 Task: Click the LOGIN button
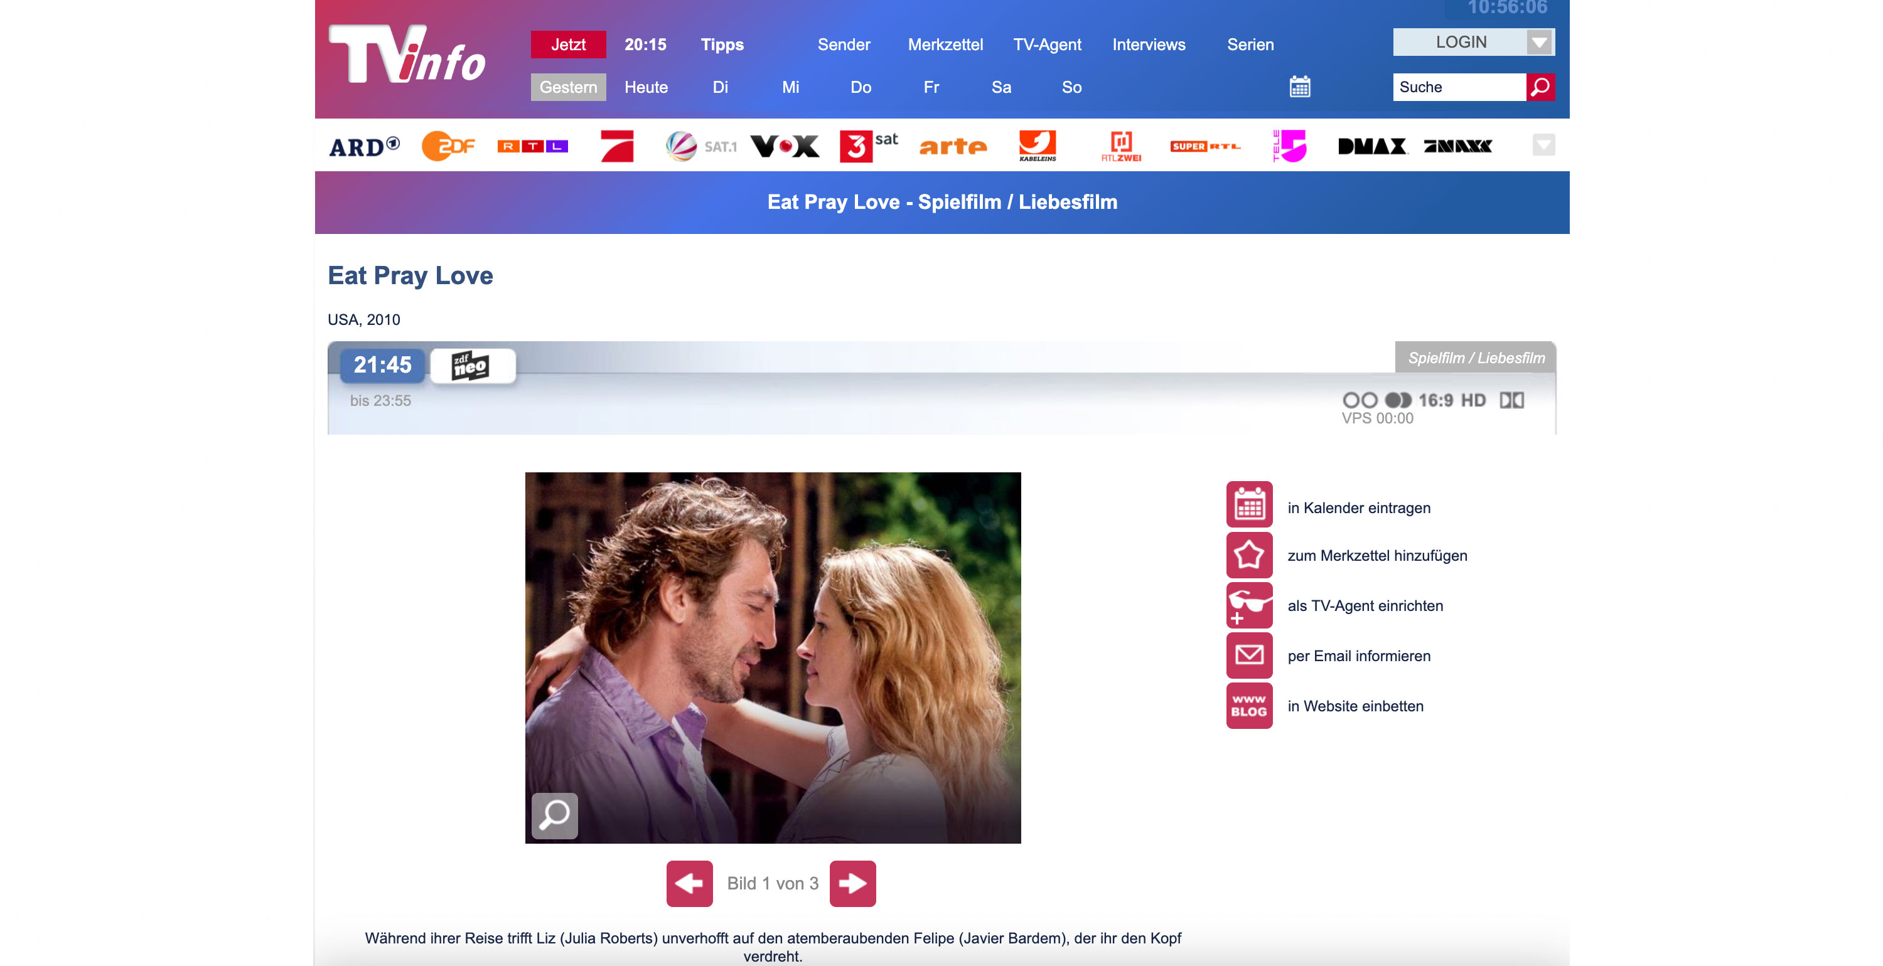[x=1460, y=43]
